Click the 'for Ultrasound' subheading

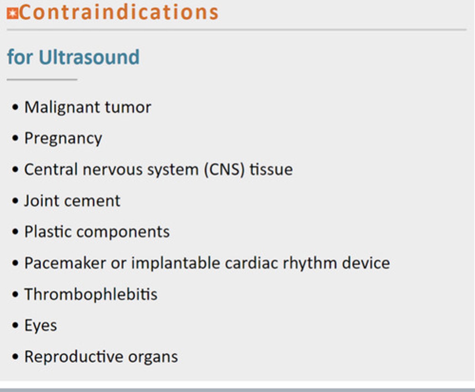point(73,57)
